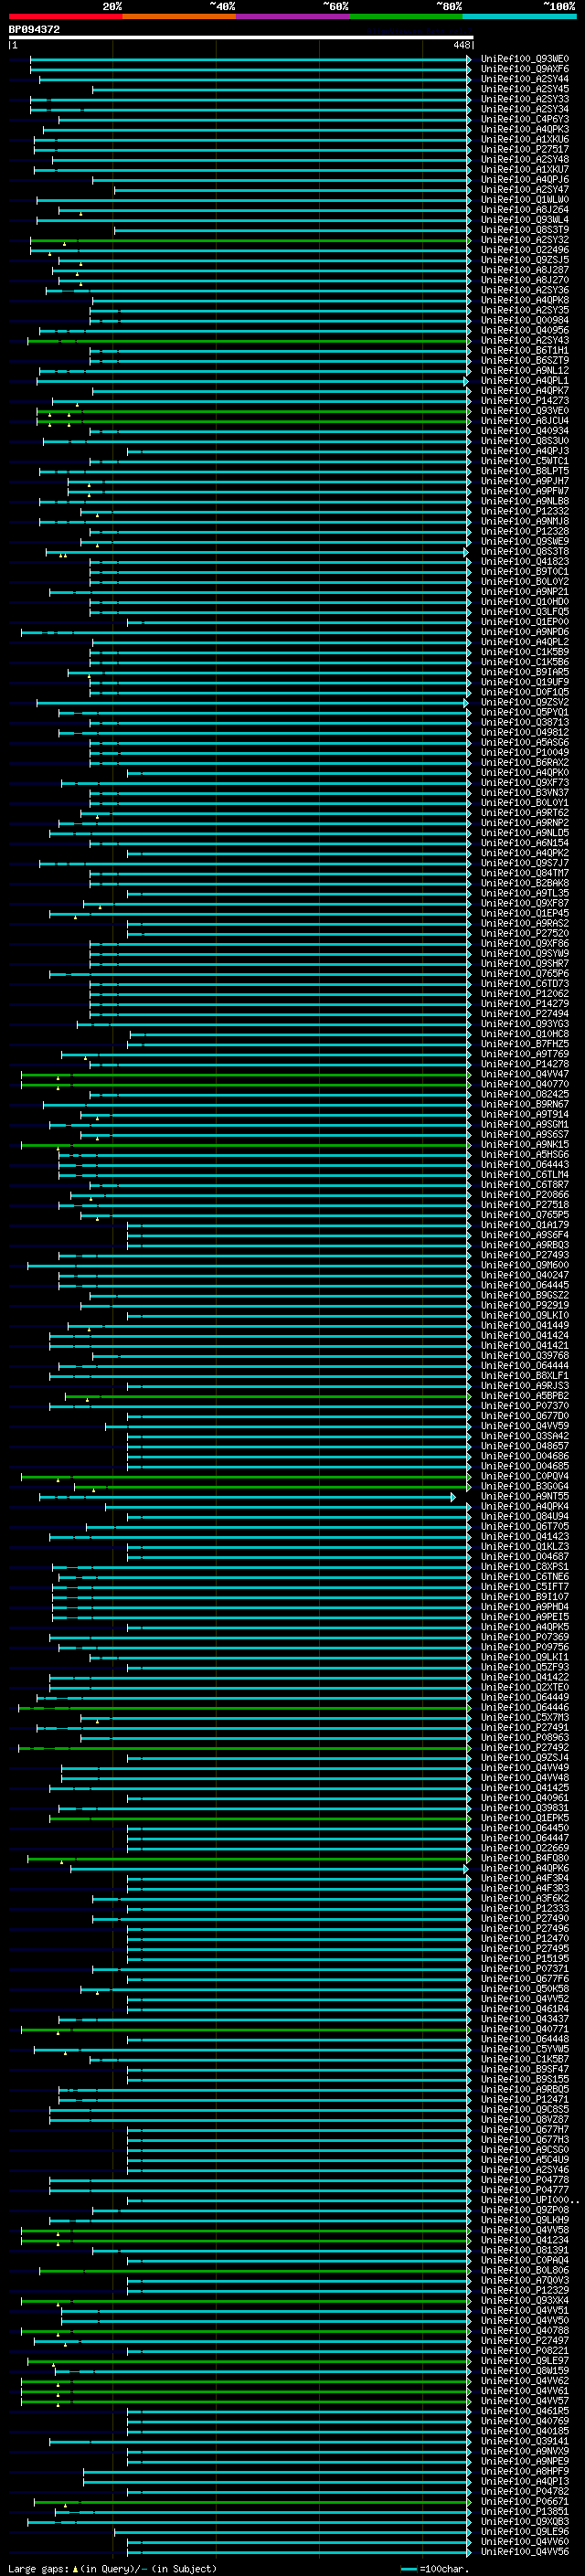
Task: Select the UniRef100_A9NL12 label
Action: (525, 370)
